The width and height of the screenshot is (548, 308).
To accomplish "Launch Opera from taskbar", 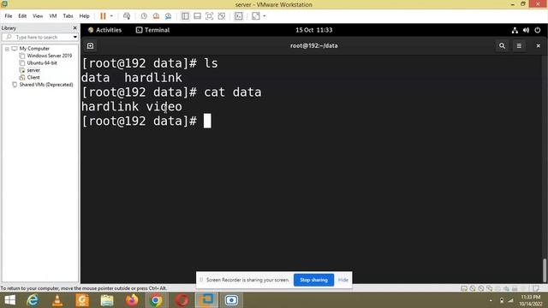I will tap(182, 300).
